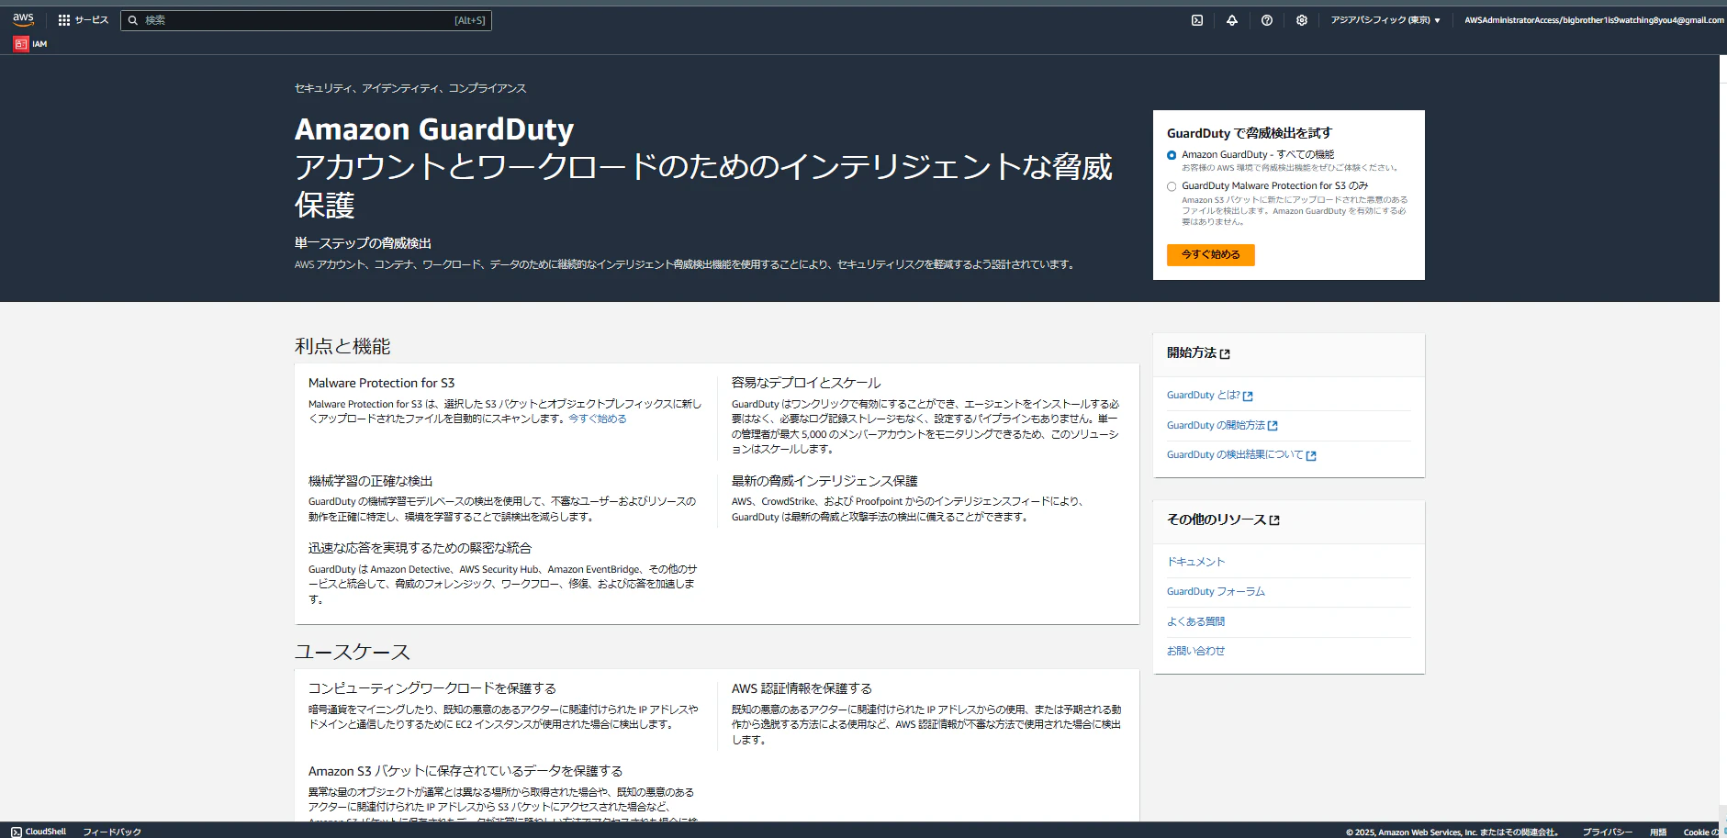Open the 用語 footer link

point(1658,832)
